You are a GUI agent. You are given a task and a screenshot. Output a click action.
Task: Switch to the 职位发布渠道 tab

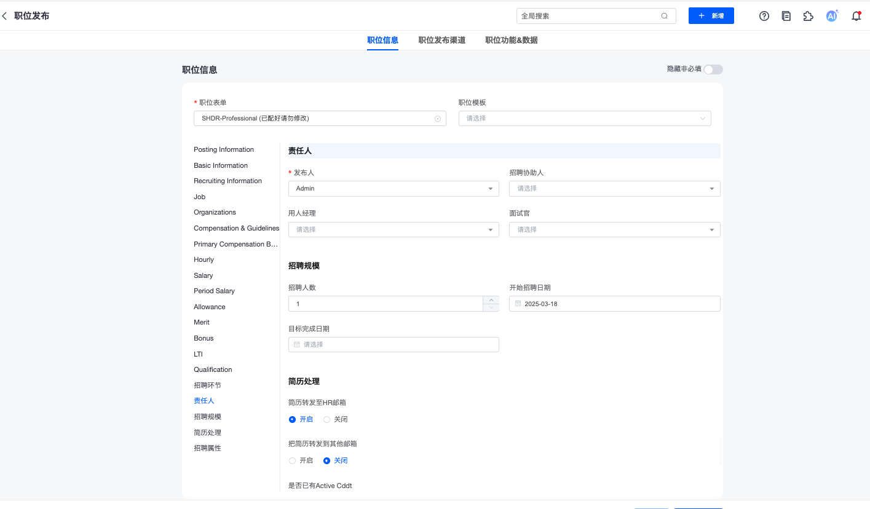(x=441, y=40)
